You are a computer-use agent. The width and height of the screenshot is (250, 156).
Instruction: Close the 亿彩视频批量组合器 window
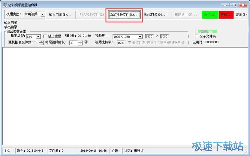tap(243, 5)
